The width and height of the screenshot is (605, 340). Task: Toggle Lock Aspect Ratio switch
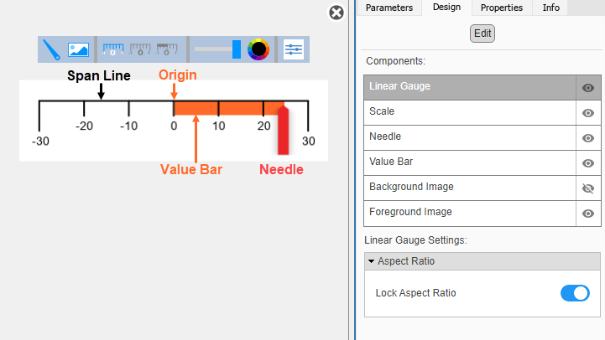tap(575, 293)
